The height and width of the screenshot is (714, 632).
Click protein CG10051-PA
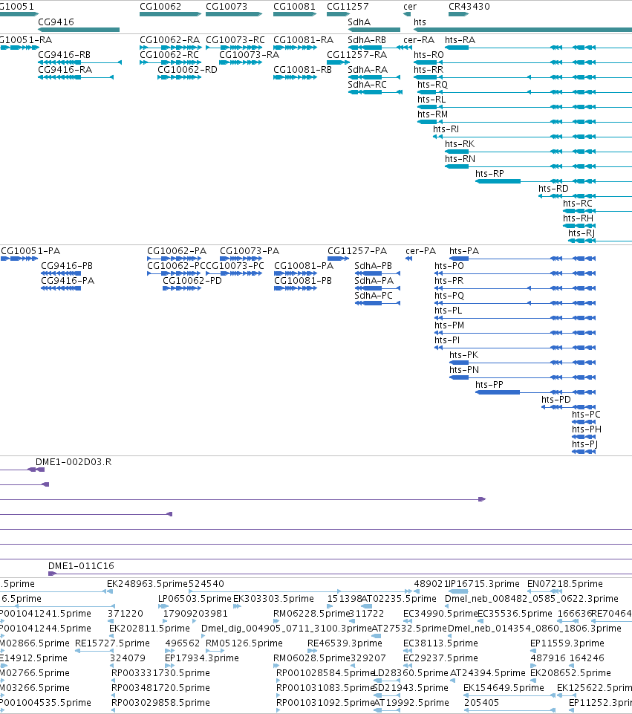(30, 250)
